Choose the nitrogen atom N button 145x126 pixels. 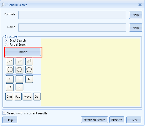pos(29,79)
